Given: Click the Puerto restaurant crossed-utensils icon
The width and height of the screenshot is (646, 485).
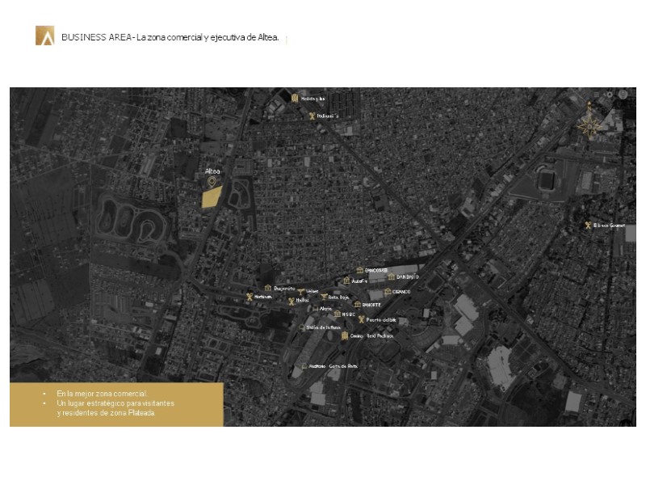Looking at the screenshot, I should click(361, 320).
